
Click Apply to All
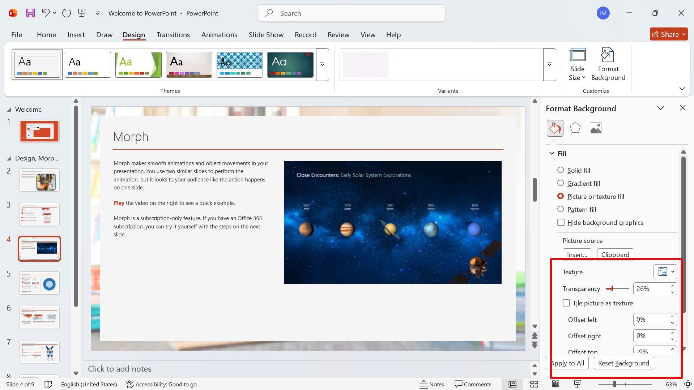(x=567, y=363)
